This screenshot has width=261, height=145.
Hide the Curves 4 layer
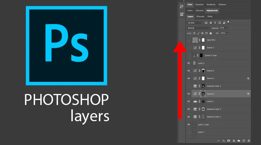188,71
